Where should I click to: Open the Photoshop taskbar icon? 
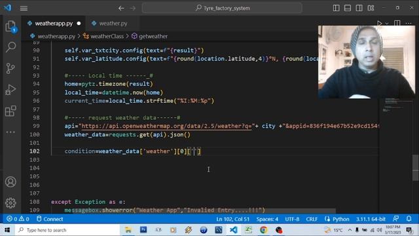(143, 230)
